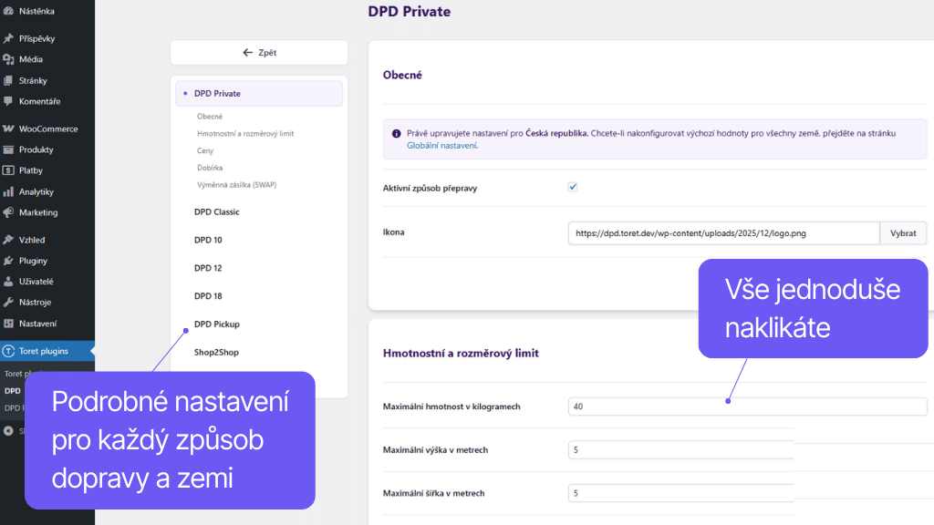Screen dimensions: 934x525
Task: Follow the Globální nastavení link
Action: (441, 145)
